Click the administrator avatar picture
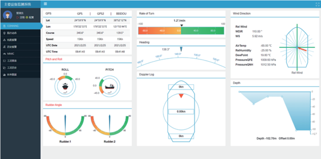 click(x=7, y=15)
